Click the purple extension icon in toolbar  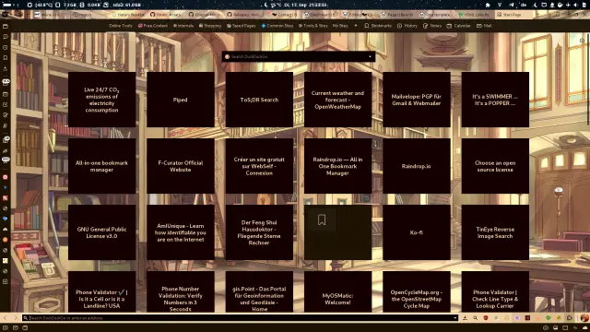(x=517, y=318)
